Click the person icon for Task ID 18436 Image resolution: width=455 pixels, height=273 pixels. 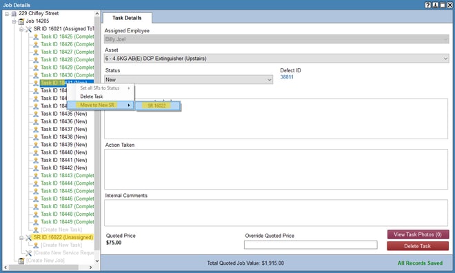pyautogui.click(x=36, y=121)
